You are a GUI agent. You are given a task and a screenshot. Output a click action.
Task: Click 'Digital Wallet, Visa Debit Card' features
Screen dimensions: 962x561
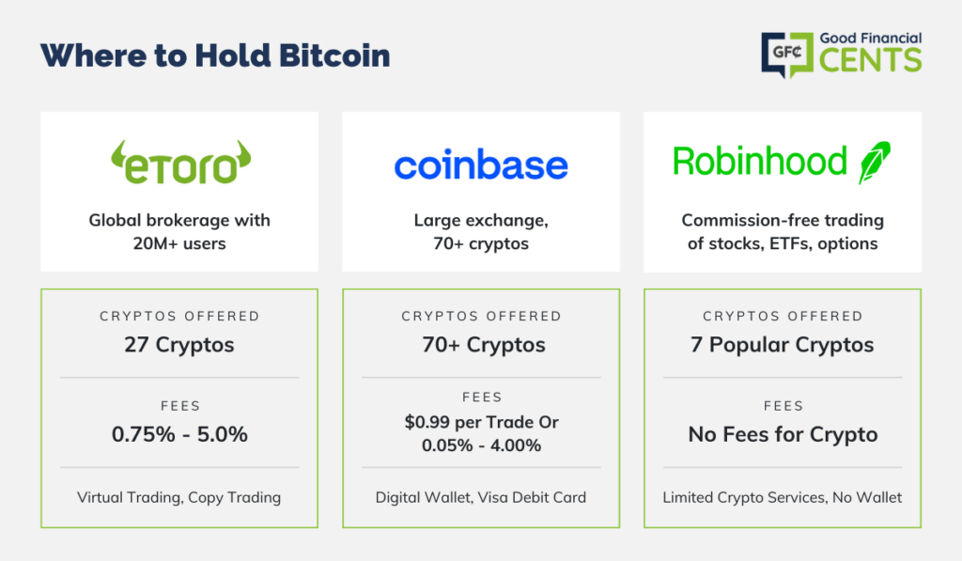point(481,497)
